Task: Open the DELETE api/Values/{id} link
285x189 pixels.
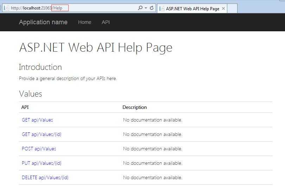Action: point(45,177)
